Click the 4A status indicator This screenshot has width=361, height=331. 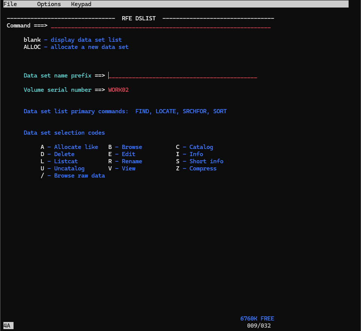8,325
